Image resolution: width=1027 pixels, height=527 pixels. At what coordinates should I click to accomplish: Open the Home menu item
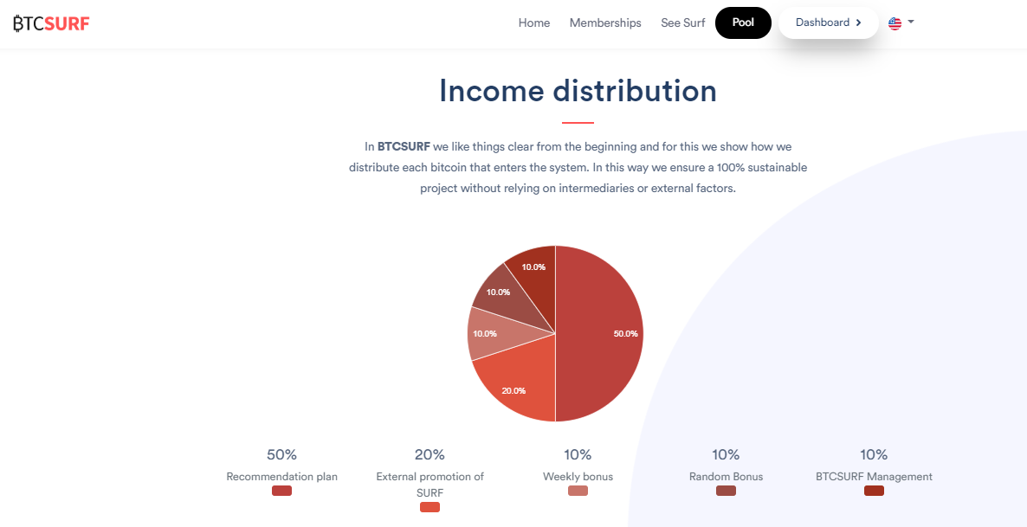533,22
